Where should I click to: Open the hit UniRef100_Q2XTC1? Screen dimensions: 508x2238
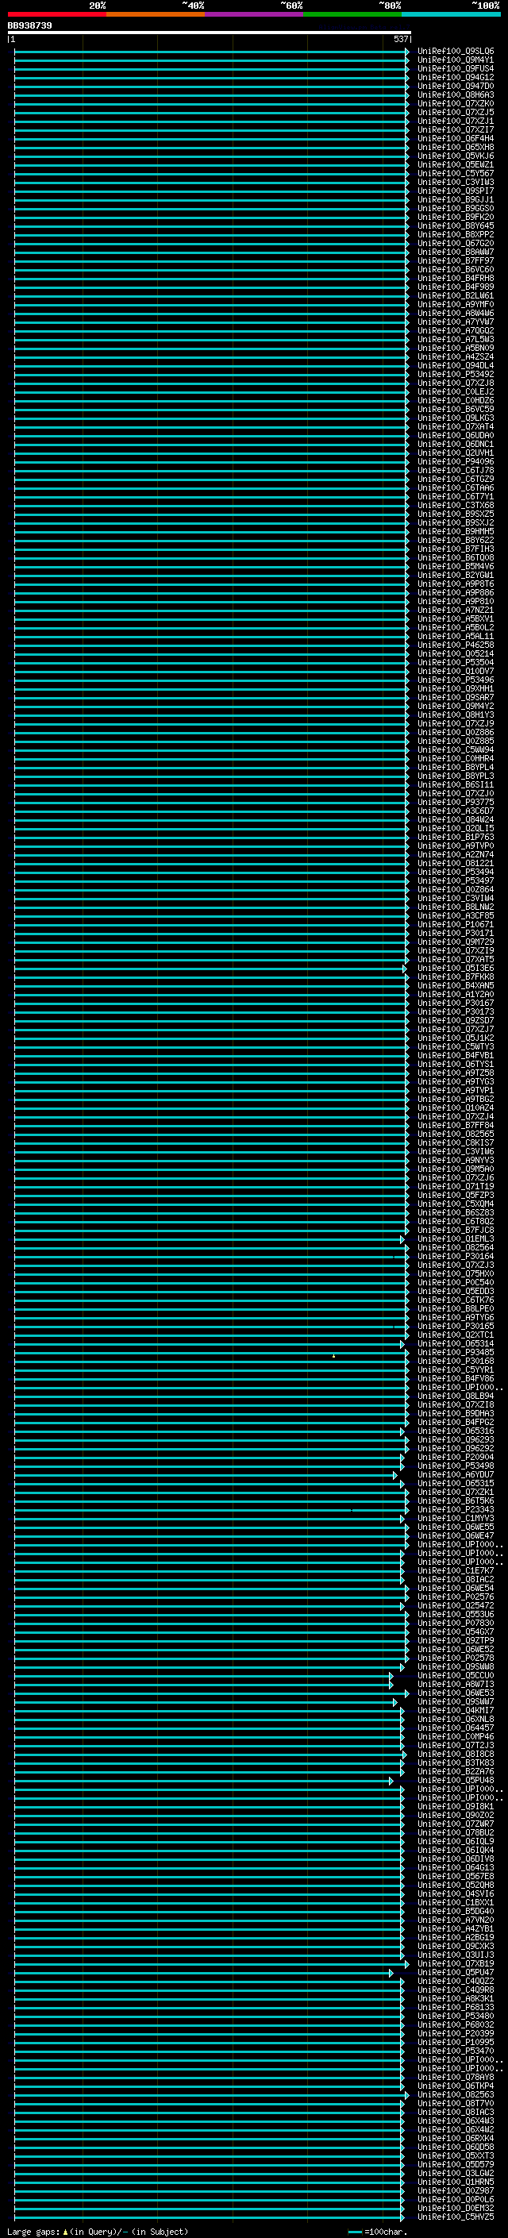pyautogui.click(x=455, y=1335)
